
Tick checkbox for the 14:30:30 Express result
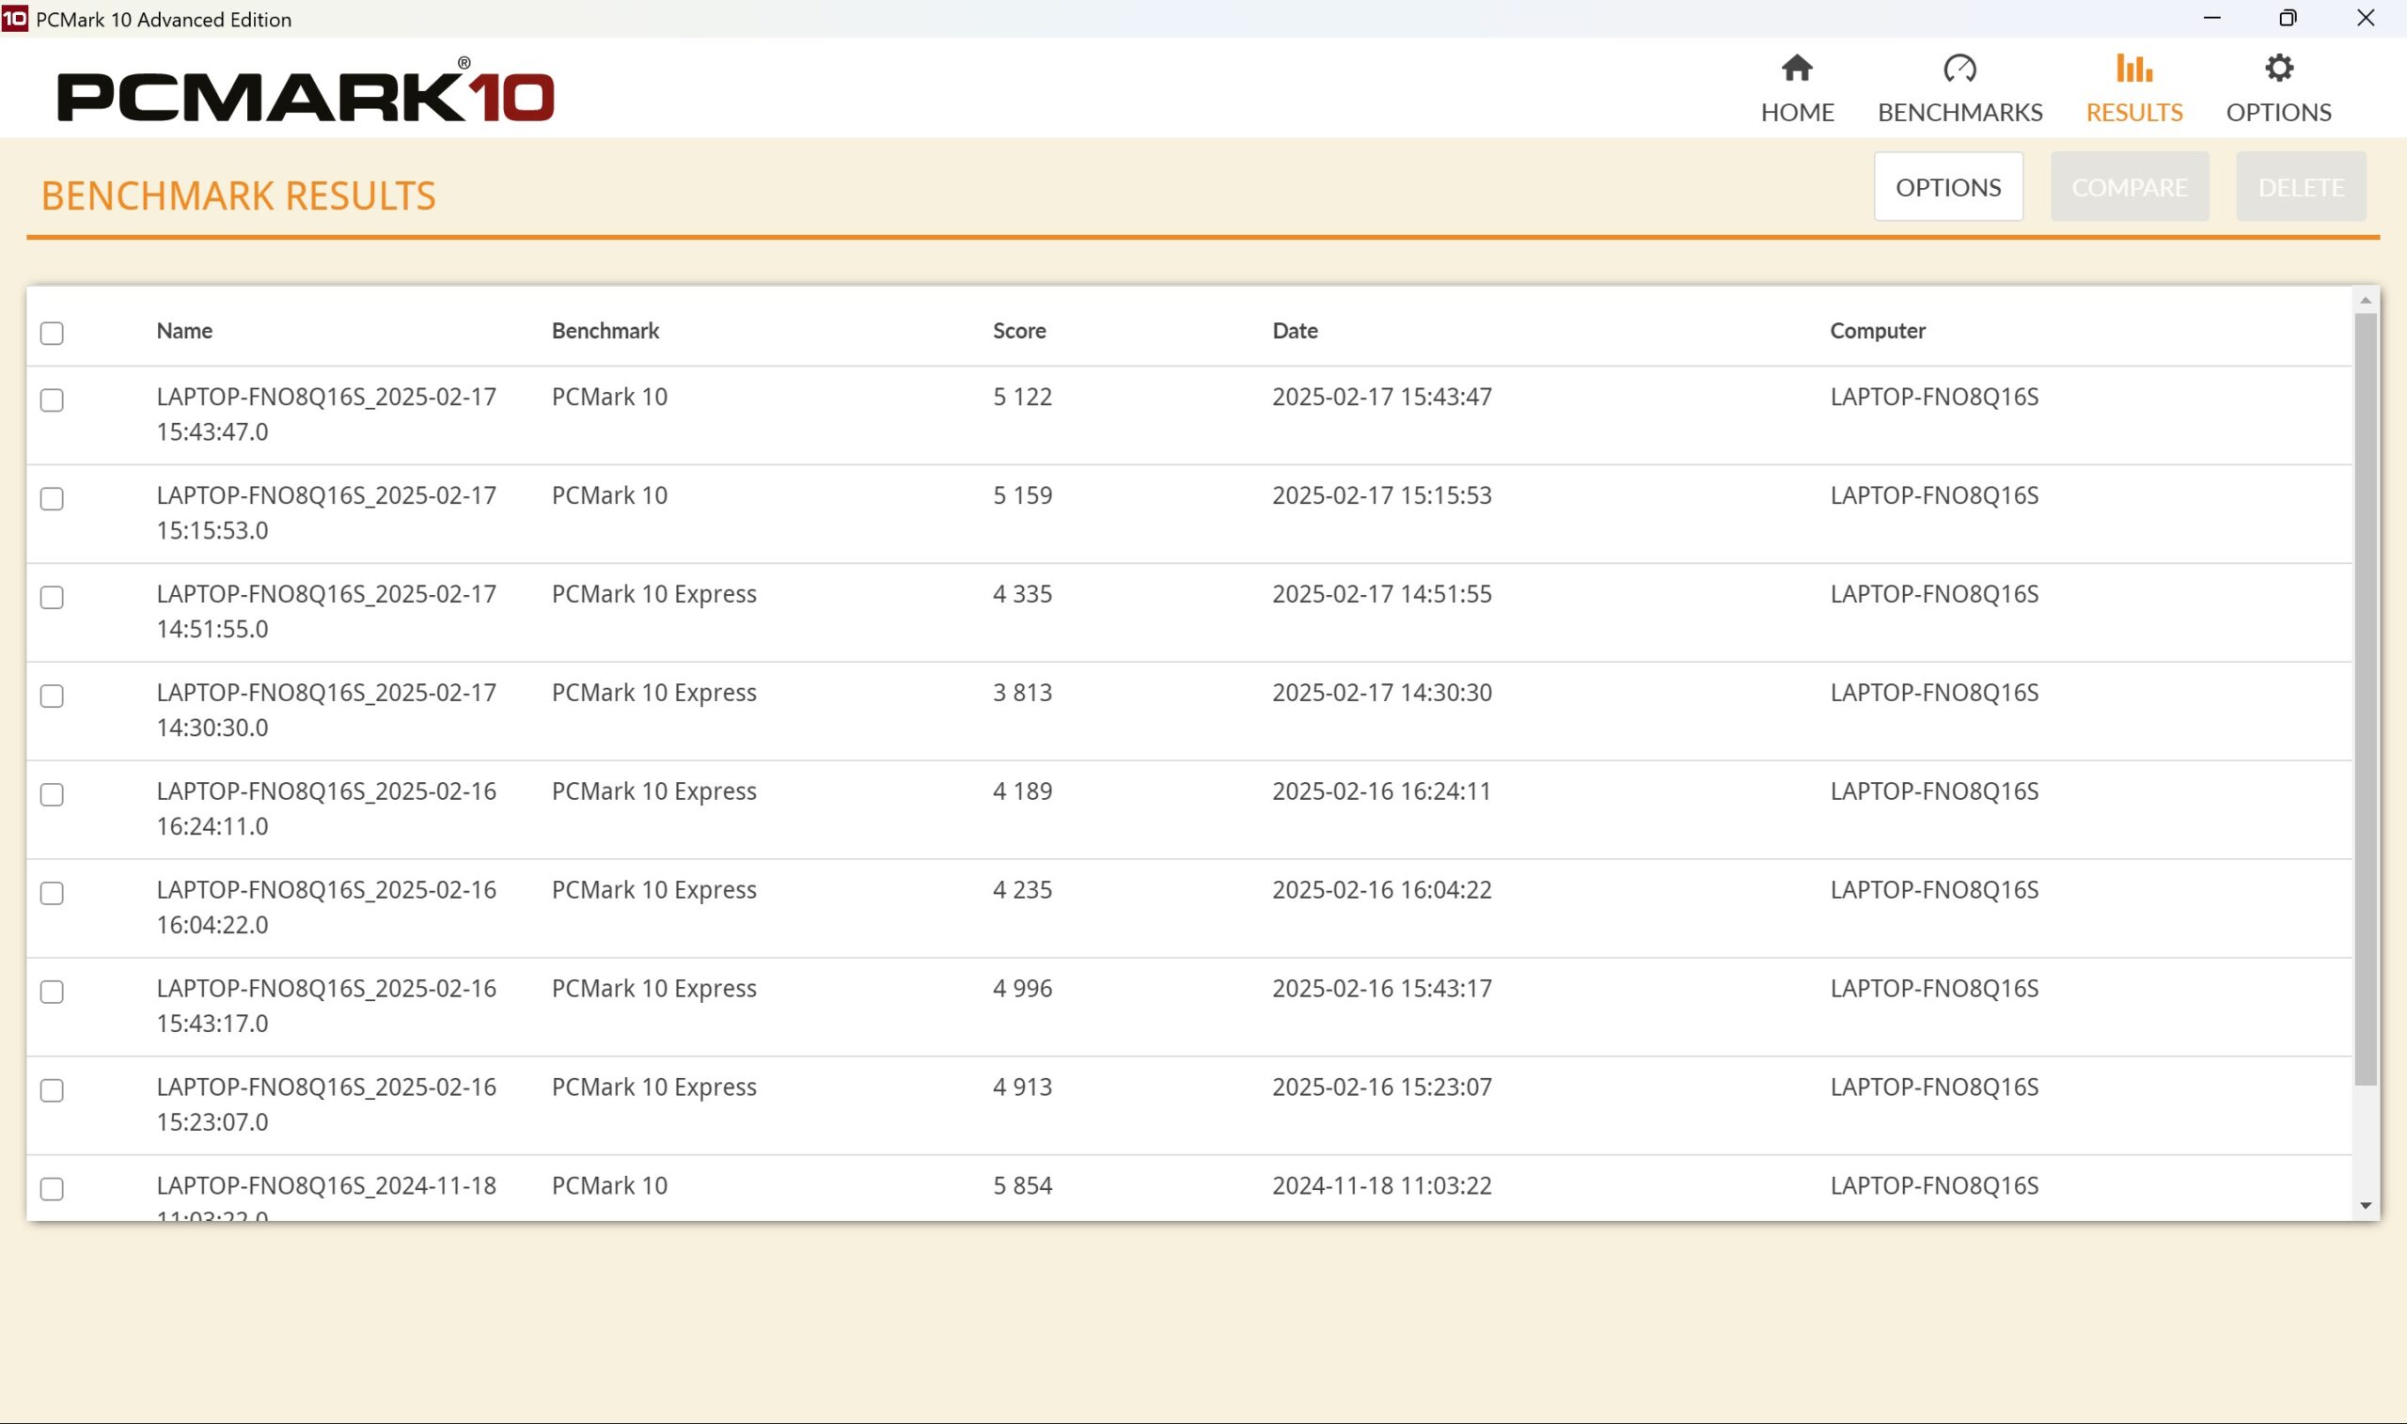[52, 696]
